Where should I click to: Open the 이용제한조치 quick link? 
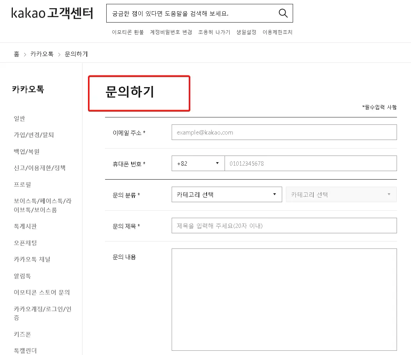pos(278,32)
